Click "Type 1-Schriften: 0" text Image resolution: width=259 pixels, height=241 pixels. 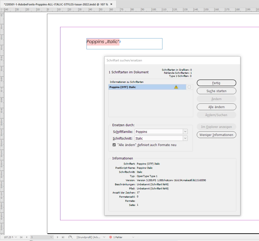[x=180, y=76]
